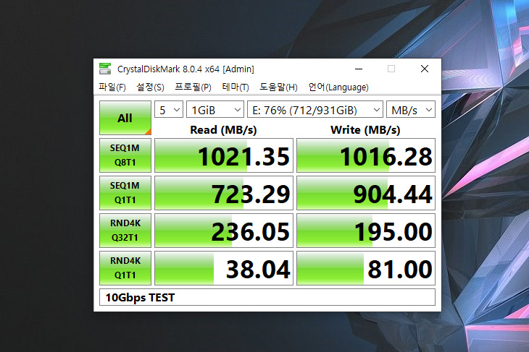
Task: Start the SEQ1M Q1T1 test
Action: [125, 193]
